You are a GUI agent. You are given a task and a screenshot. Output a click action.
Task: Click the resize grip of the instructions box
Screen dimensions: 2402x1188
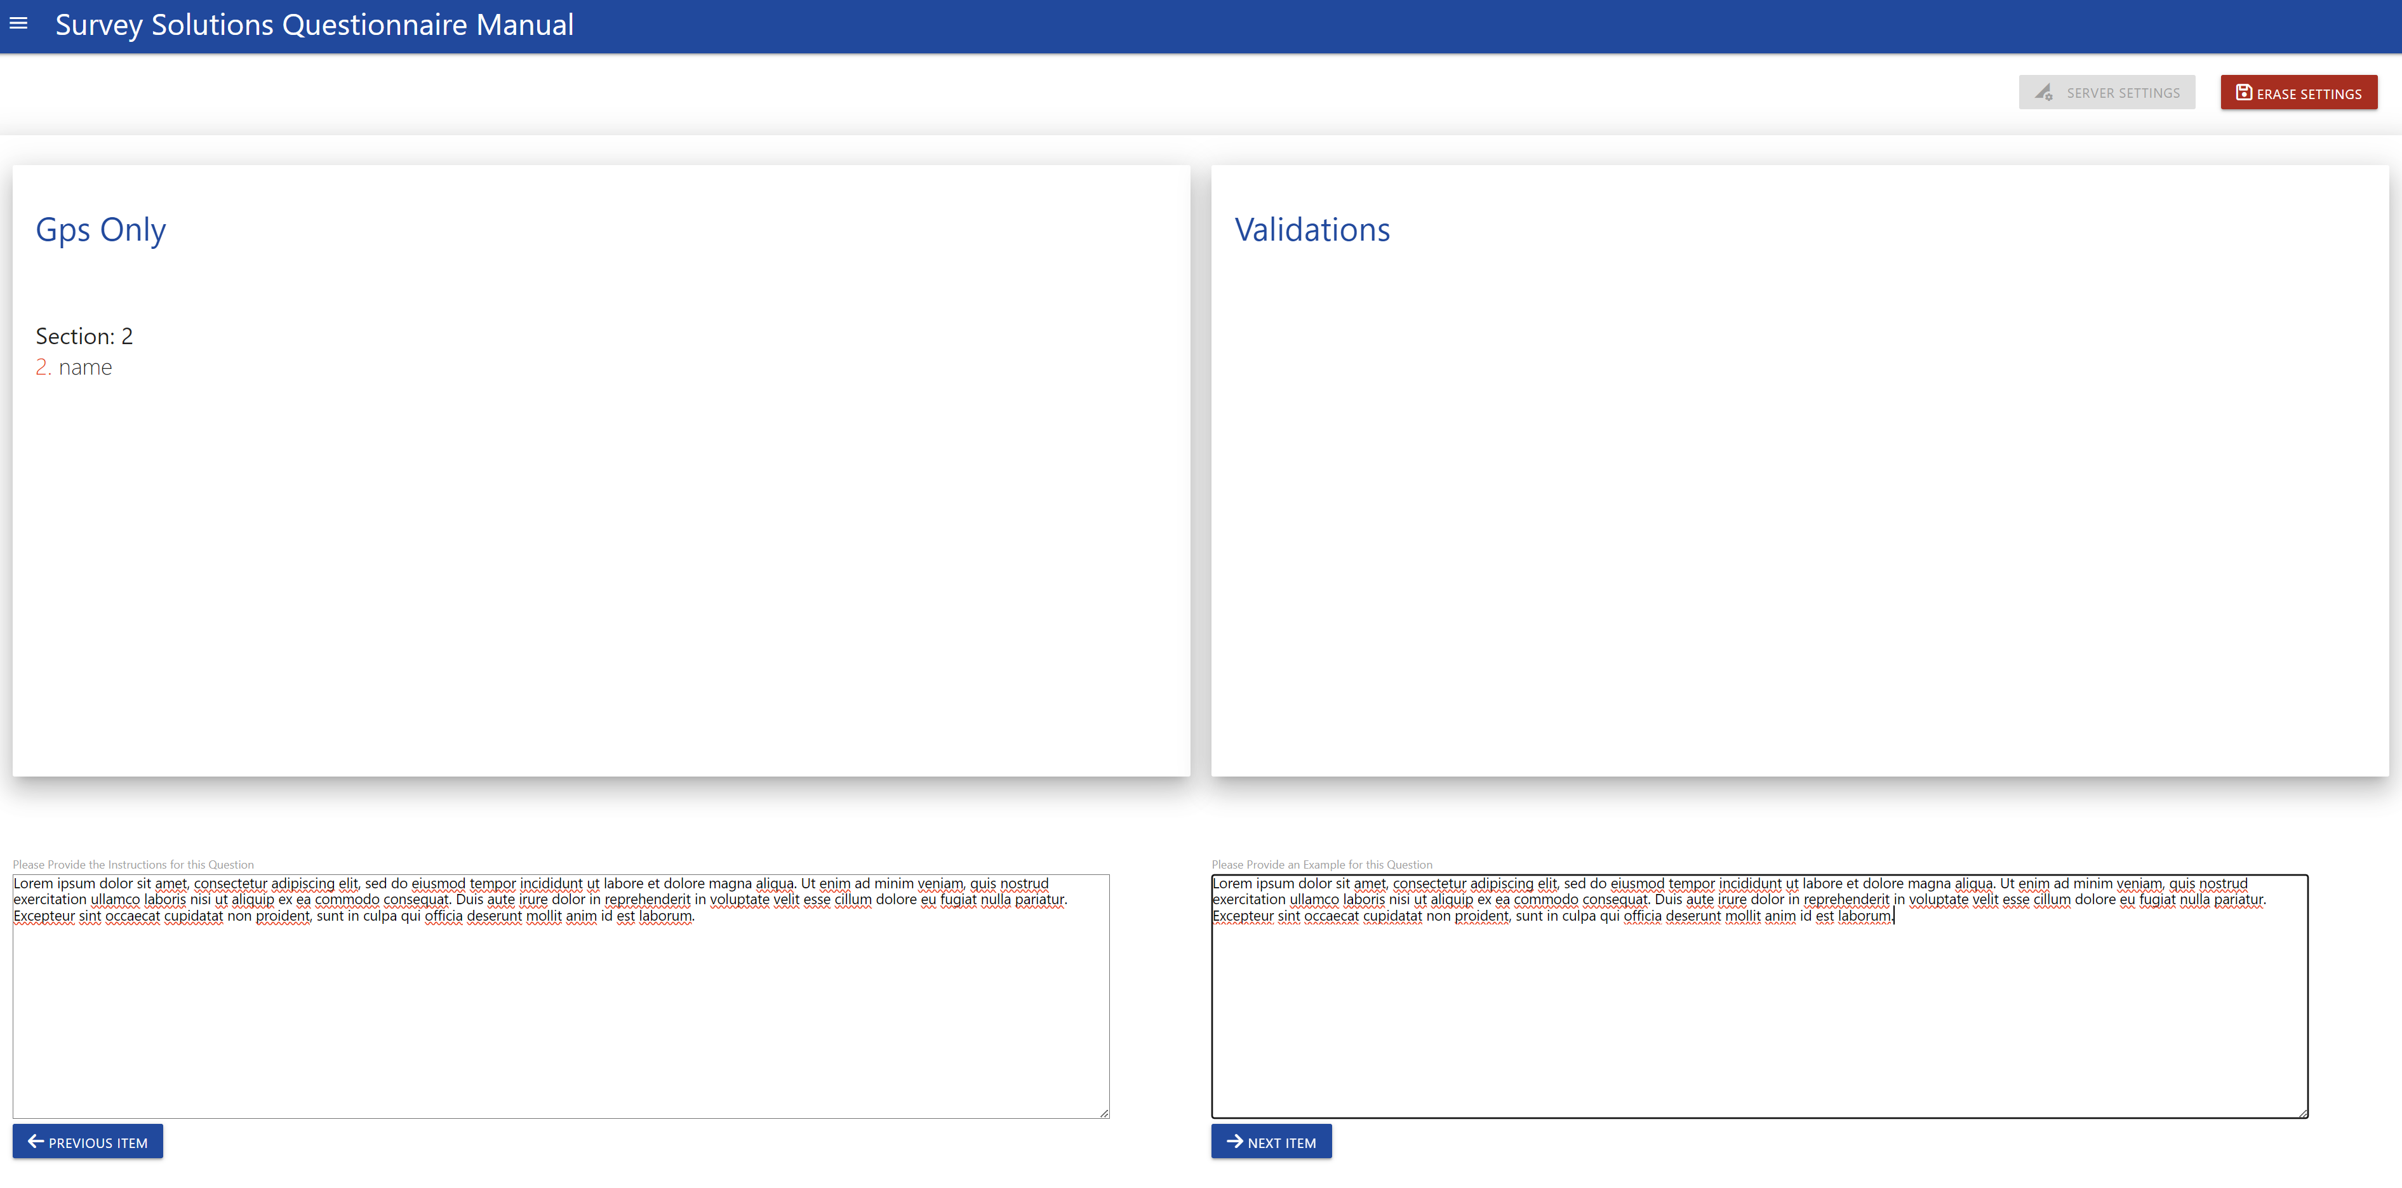(x=1104, y=1112)
